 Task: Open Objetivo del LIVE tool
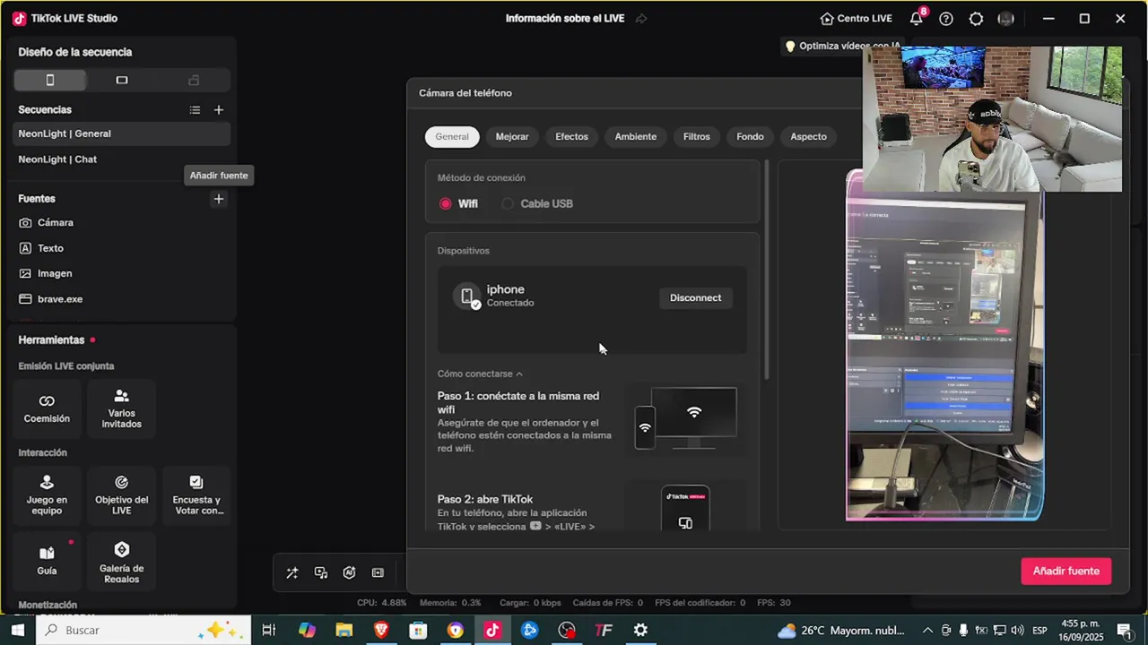pos(122,494)
